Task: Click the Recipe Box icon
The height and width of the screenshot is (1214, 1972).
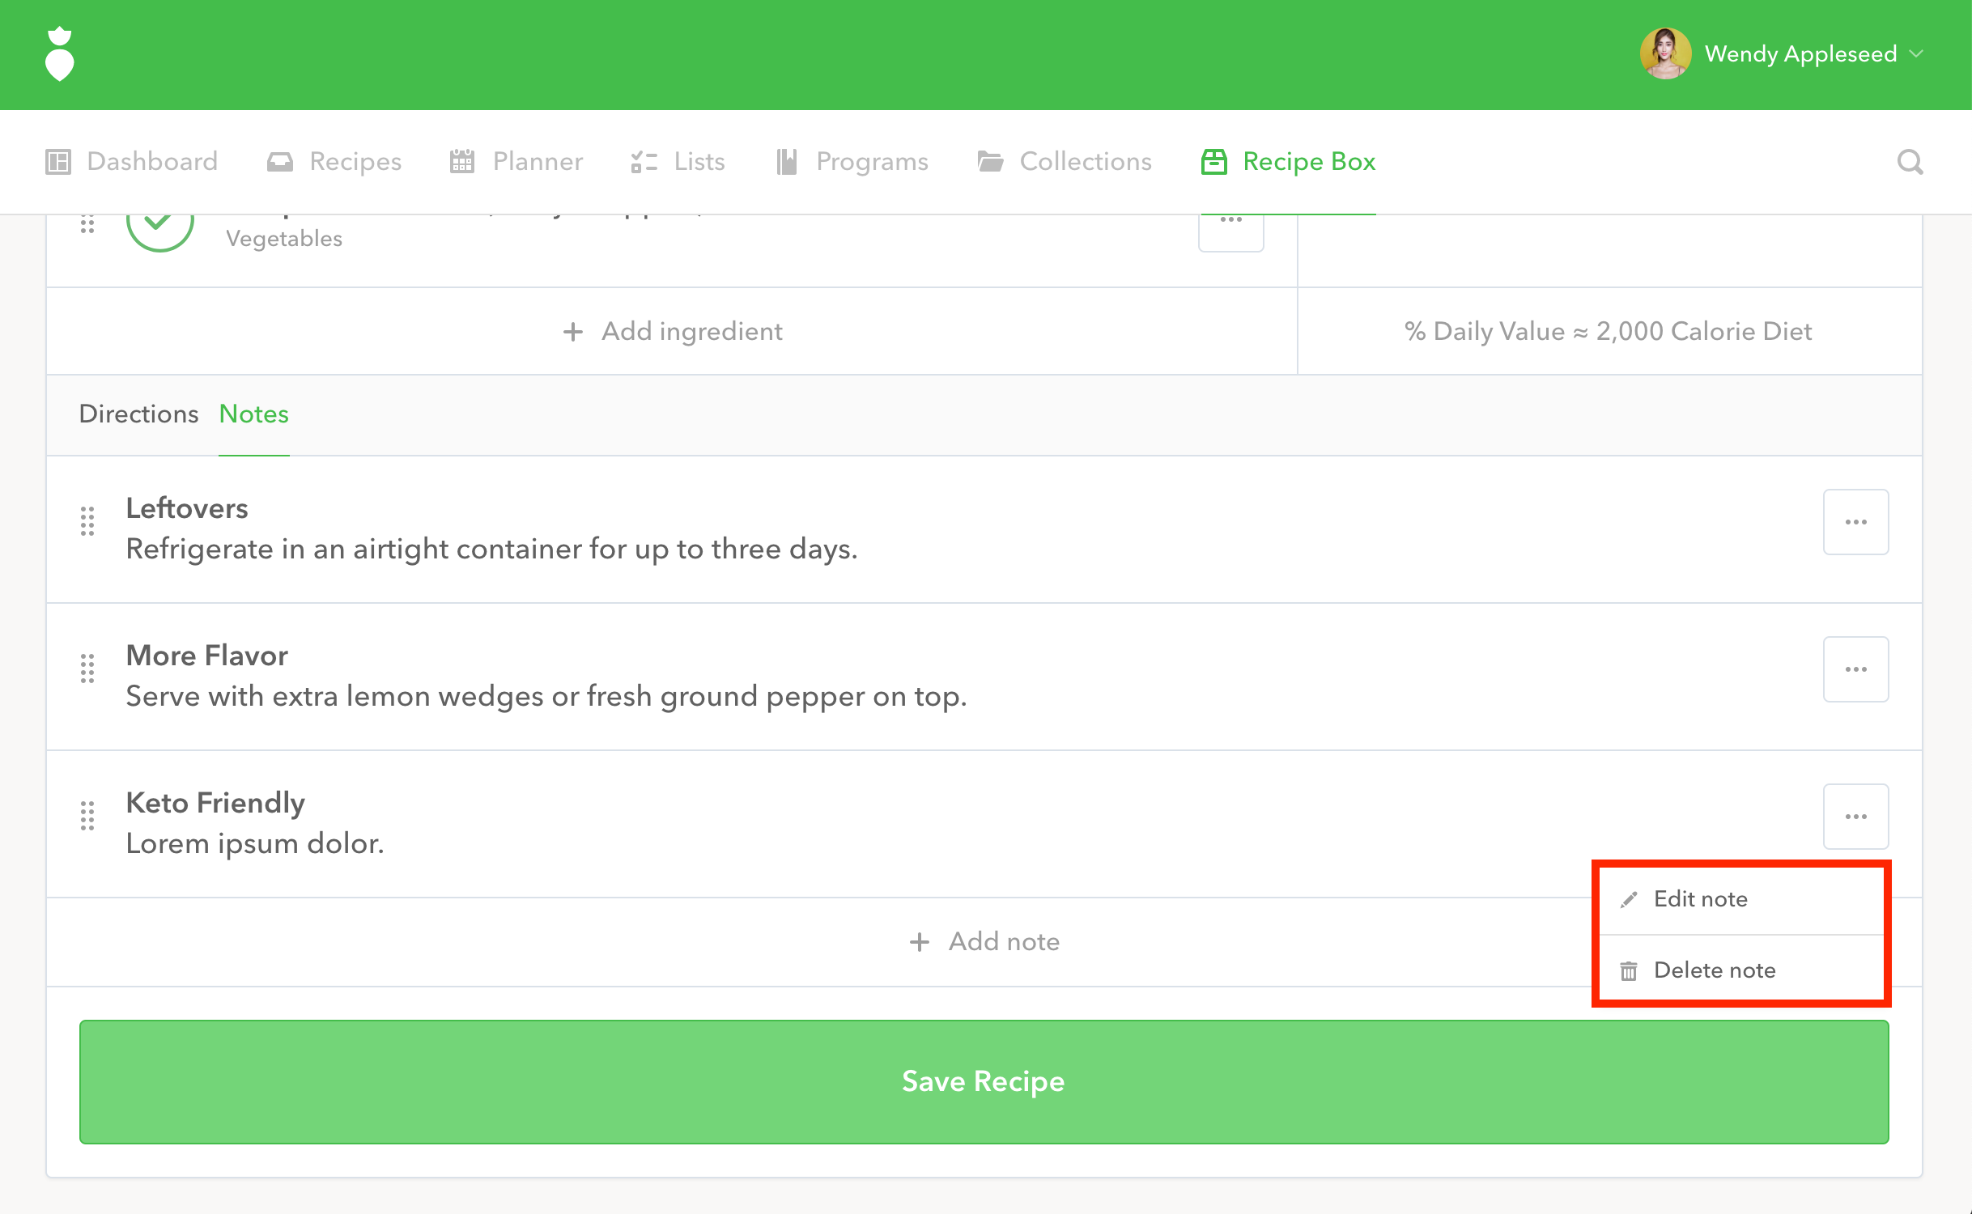Action: click(x=1213, y=162)
